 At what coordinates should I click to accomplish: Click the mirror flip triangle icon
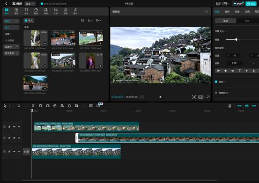click(62, 106)
